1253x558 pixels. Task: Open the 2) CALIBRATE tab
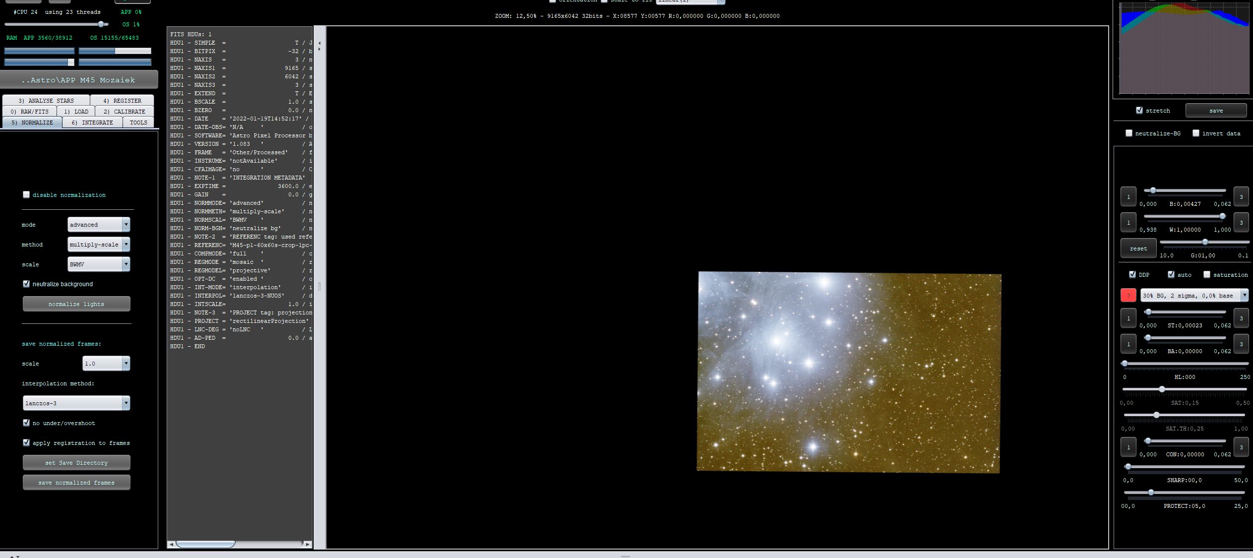pos(124,112)
